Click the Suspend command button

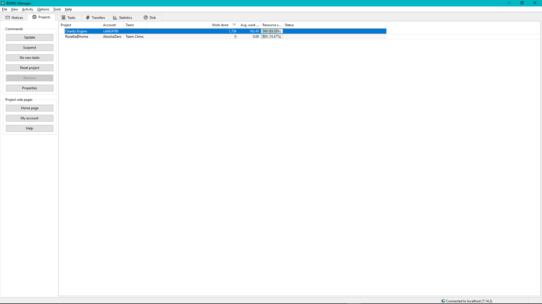click(x=30, y=48)
